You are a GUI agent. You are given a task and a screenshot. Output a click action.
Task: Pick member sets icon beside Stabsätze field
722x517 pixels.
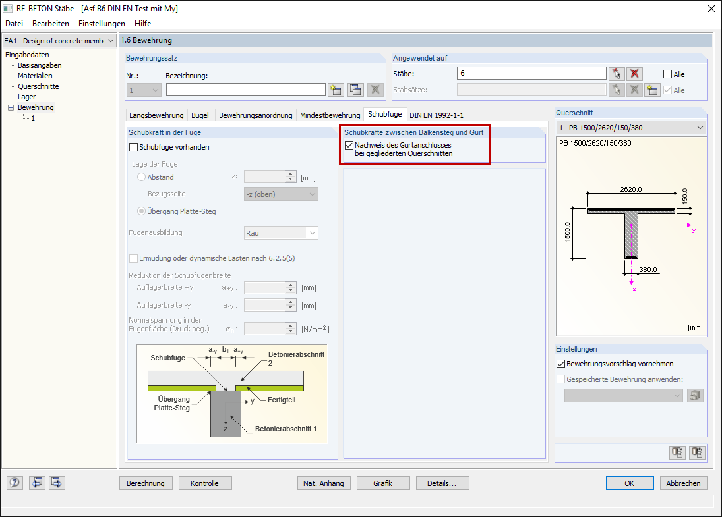(x=617, y=90)
